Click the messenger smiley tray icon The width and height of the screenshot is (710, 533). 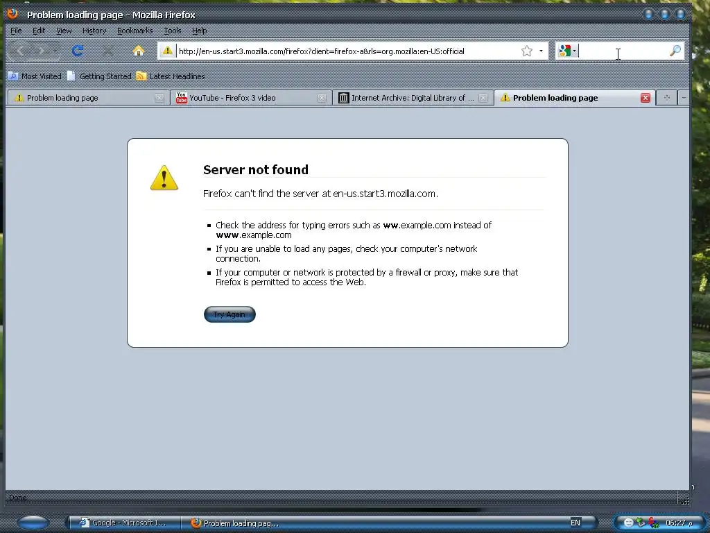tap(628, 523)
